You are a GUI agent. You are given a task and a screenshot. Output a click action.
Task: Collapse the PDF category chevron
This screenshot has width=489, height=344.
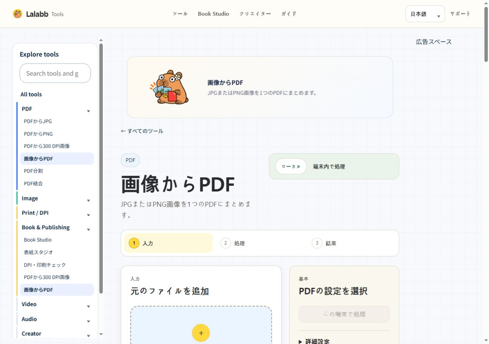click(x=88, y=111)
